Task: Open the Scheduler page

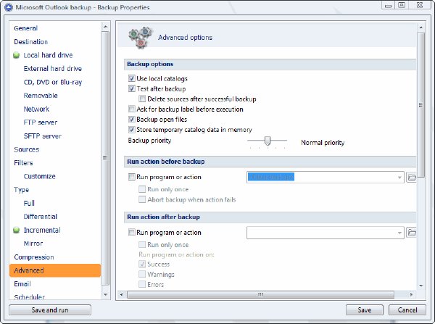Action: pyautogui.click(x=30, y=297)
